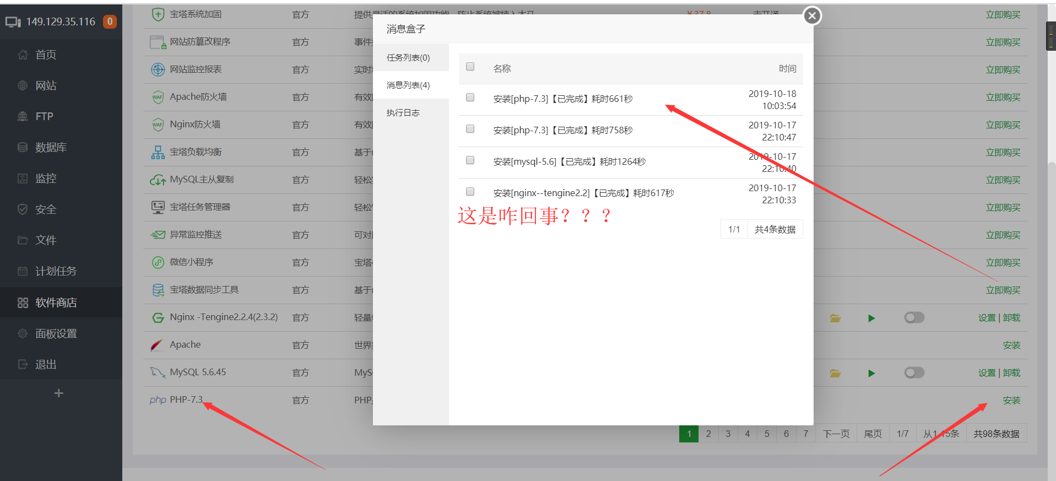Click the 软件商店 grid icon in sidebar
The height and width of the screenshot is (481, 1056).
tap(23, 302)
